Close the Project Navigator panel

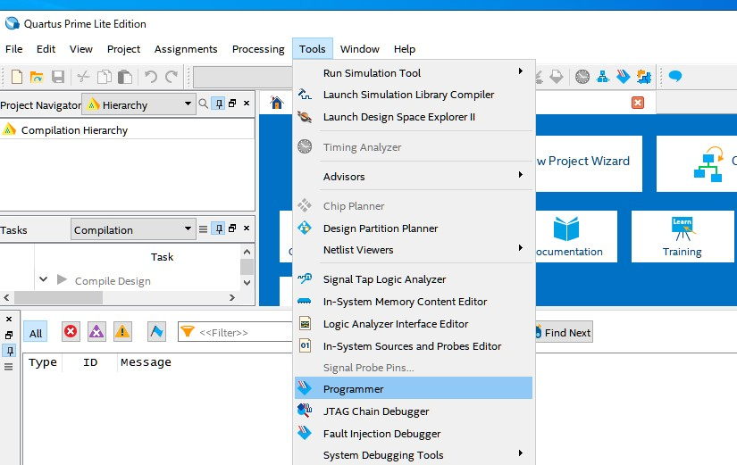(x=247, y=104)
